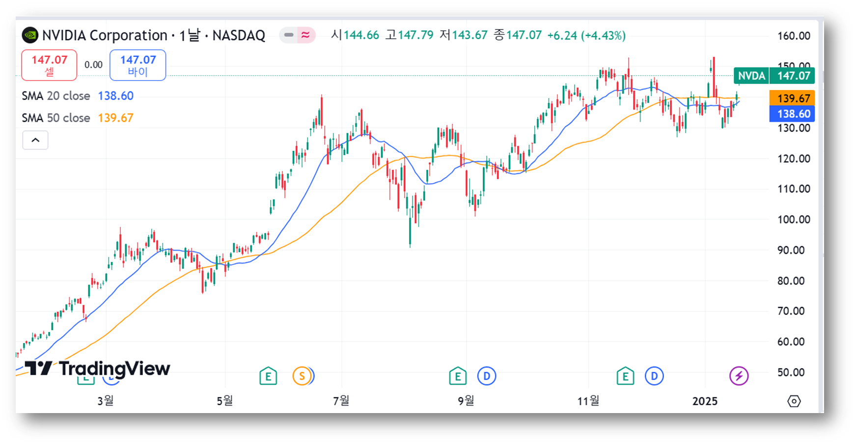Click the NVIDIA logo icon beside the symbol name
The height and width of the screenshot is (445, 856).
tap(30, 35)
